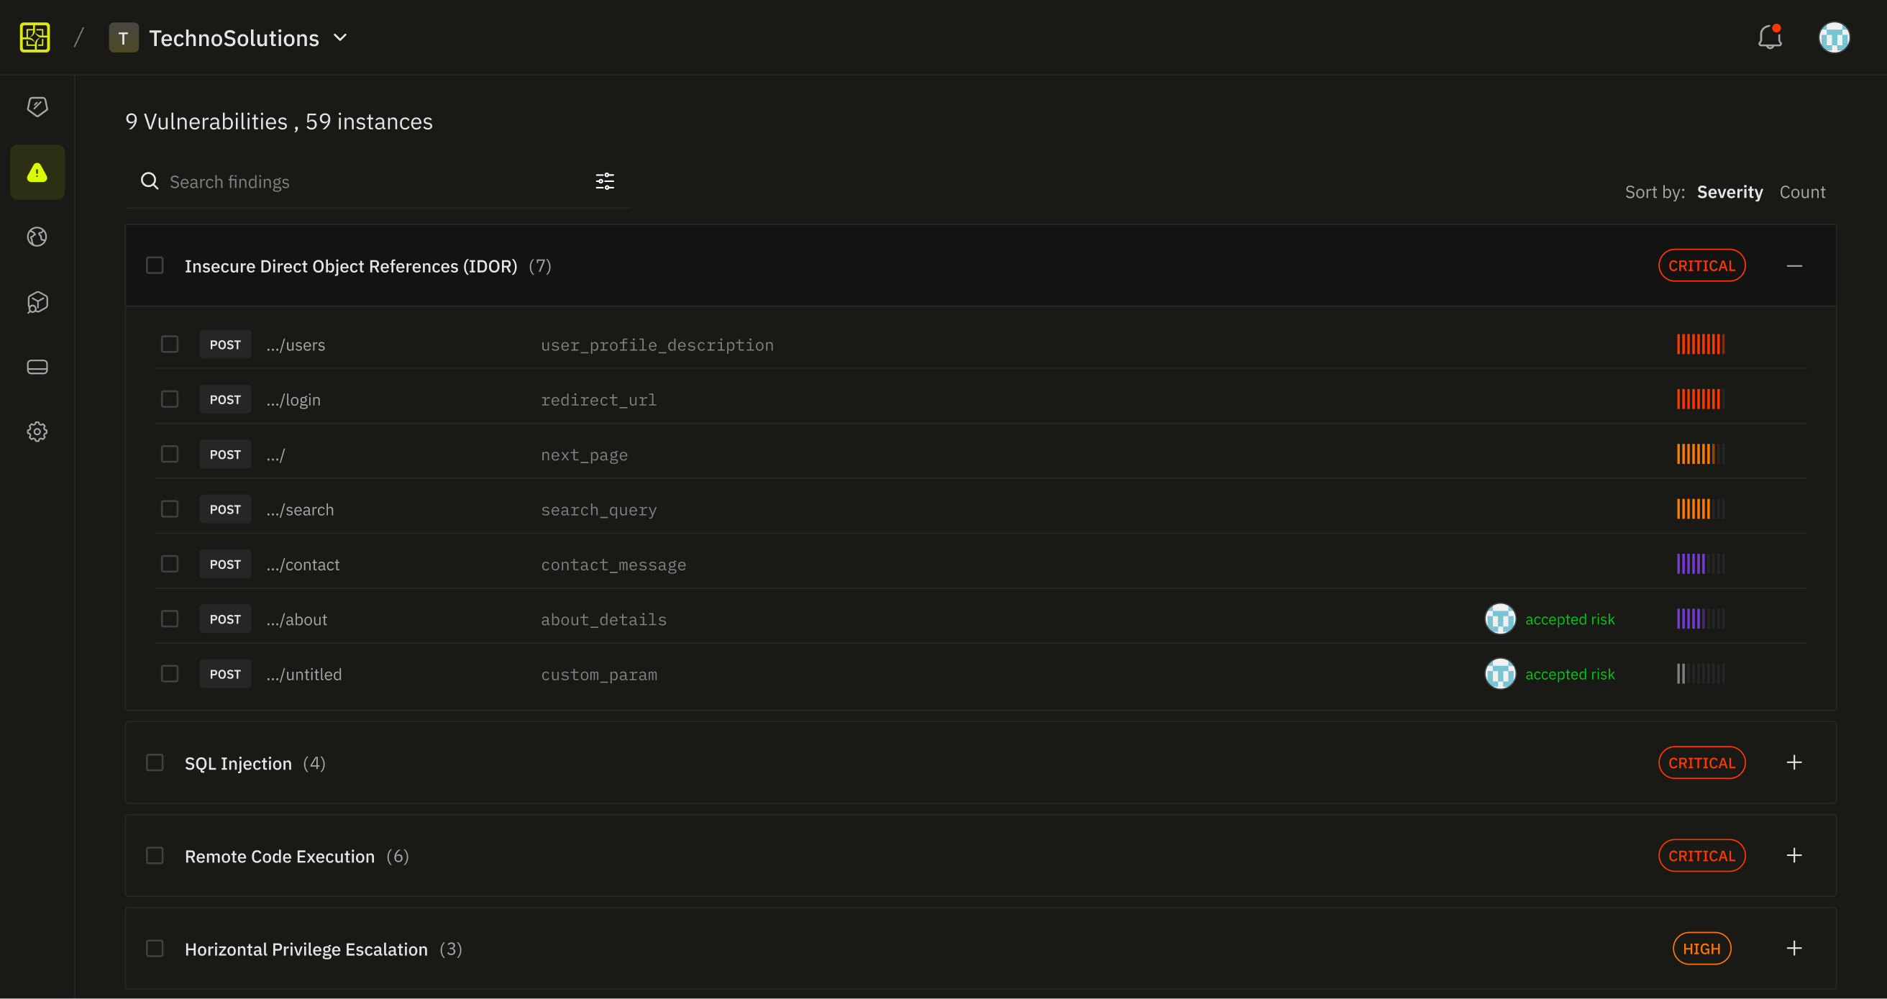Check the SQL Injection checkbox
This screenshot has height=999, width=1887.
point(155,762)
